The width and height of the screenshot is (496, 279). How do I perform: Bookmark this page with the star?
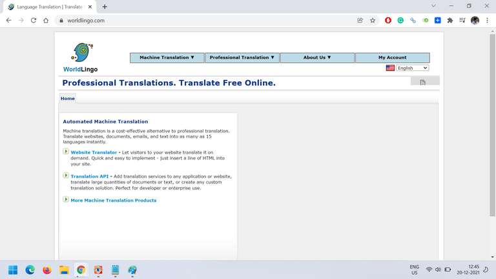pyautogui.click(x=373, y=20)
